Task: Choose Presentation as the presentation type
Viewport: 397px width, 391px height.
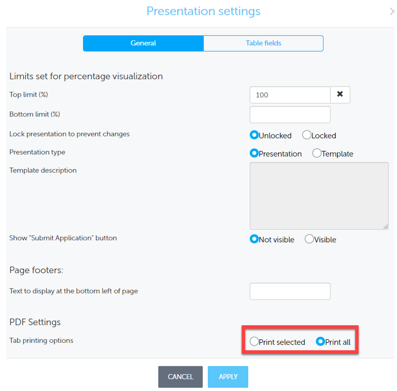Action: 254,153
